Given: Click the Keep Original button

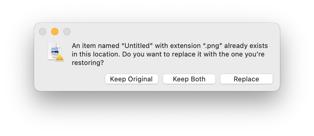Looking at the screenshot, I should [131, 79].
